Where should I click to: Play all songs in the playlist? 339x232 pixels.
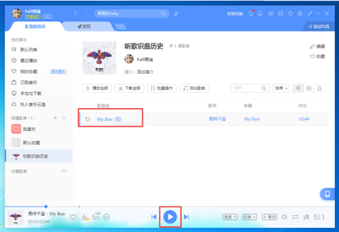tap(97, 88)
